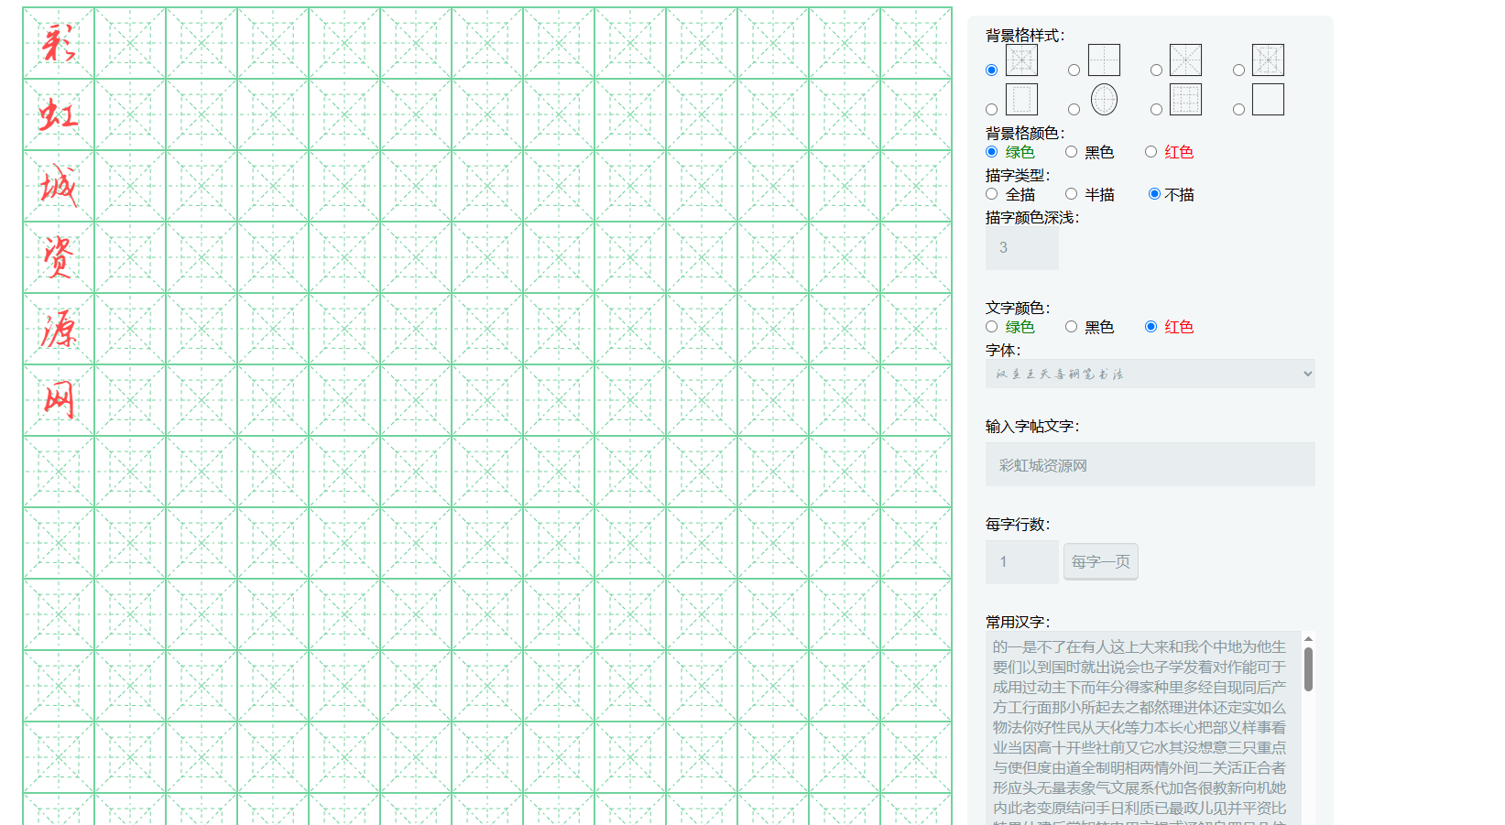The height and width of the screenshot is (825, 1505).
Task: Focus the 输入字帖文字 text input field
Action: [1150, 465]
